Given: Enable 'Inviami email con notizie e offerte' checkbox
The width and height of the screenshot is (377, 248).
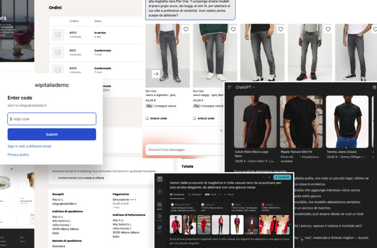Looking at the screenshot, I should click(53, 178).
